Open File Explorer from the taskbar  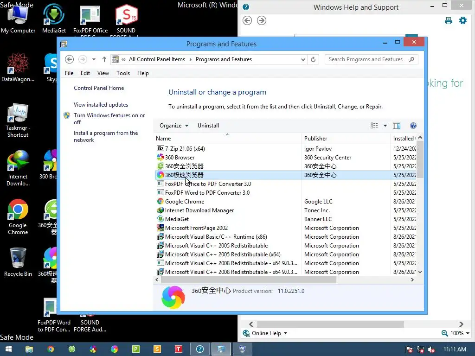coord(29,350)
